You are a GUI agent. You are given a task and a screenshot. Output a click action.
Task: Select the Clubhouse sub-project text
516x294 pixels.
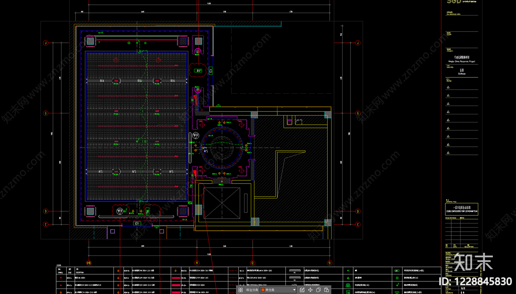pos(461,74)
